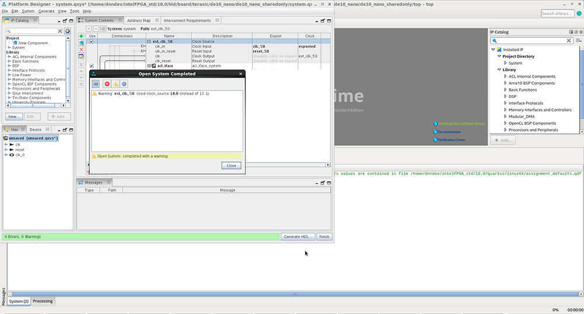Clear the right IP Catalog search

(570, 41)
